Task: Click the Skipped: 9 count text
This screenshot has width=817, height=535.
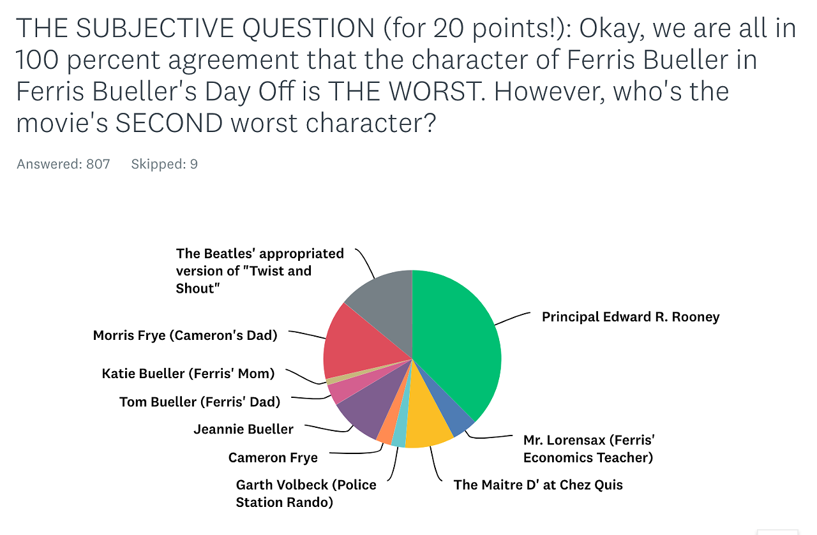Action: tap(164, 165)
